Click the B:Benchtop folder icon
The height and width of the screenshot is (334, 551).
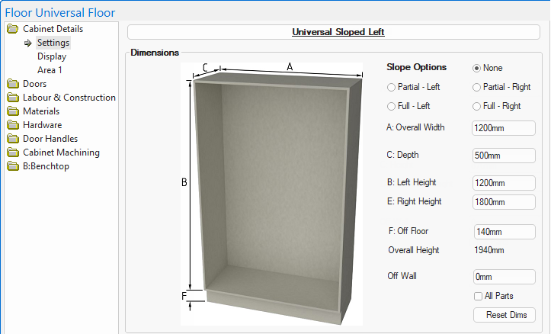click(x=13, y=166)
